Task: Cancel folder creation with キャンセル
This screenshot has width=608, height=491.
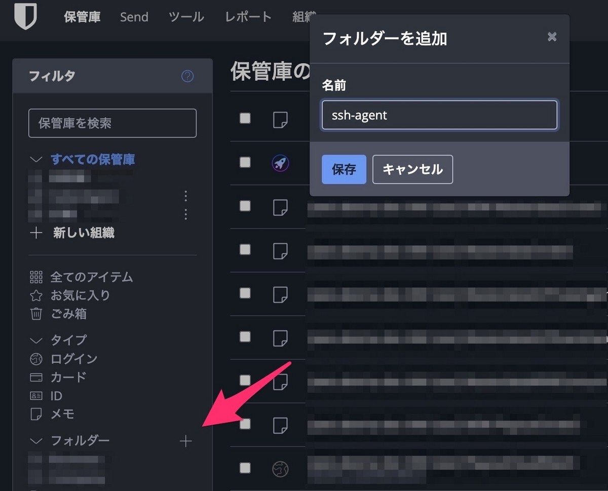Action: click(x=412, y=169)
